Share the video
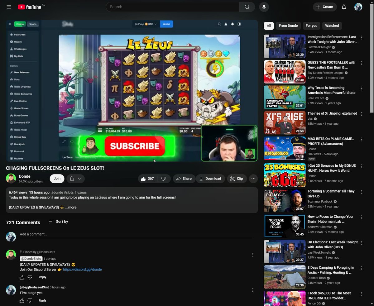The width and height of the screenshot is (374, 306). click(184, 179)
